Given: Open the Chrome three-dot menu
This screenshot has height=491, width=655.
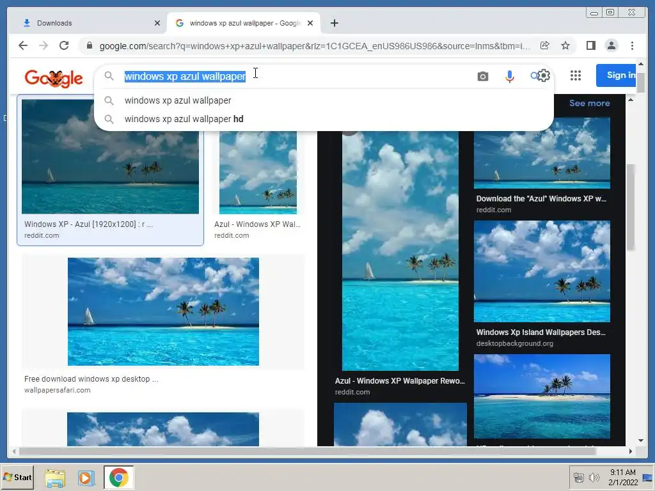Looking at the screenshot, I should point(632,45).
